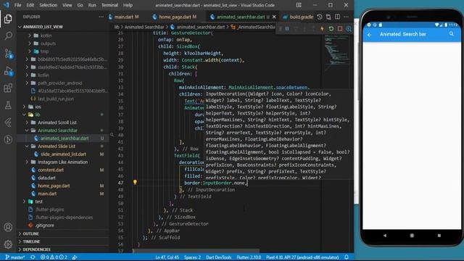Viewport: 464px width, 261px height.
Task: Open Explorer More Actions ellipsis
Action: (x=101, y=17)
